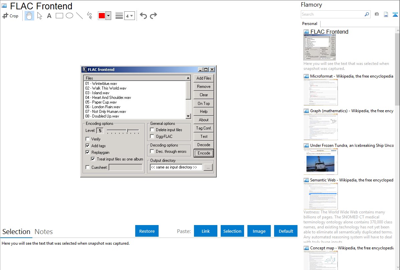400x270 pixels.
Task: Select 08 - Doubled Up.wav
Action: pos(102,116)
